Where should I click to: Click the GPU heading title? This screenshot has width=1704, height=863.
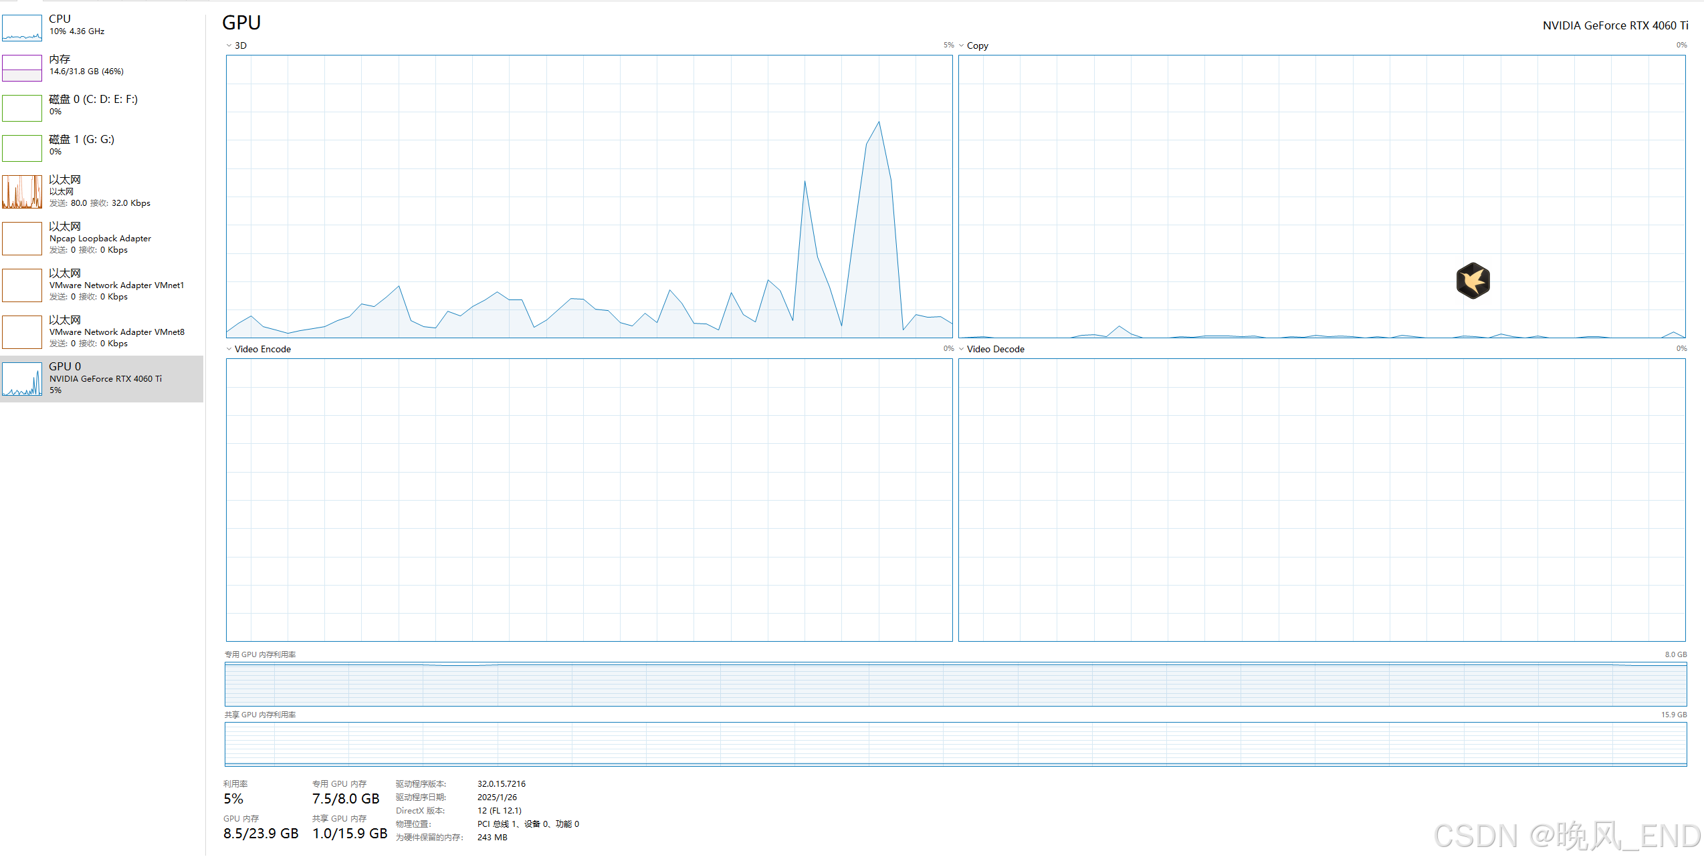pos(241,23)
